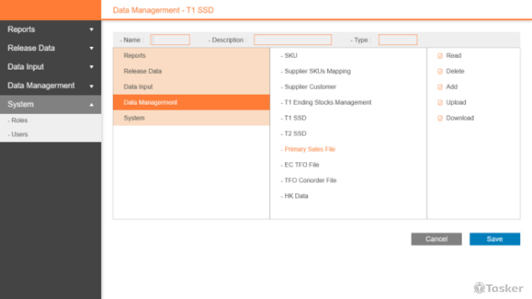The width and height of the screenshot is (532, 299).
Task: Toggle the Download permission checkbox
Action: point(440,118)
